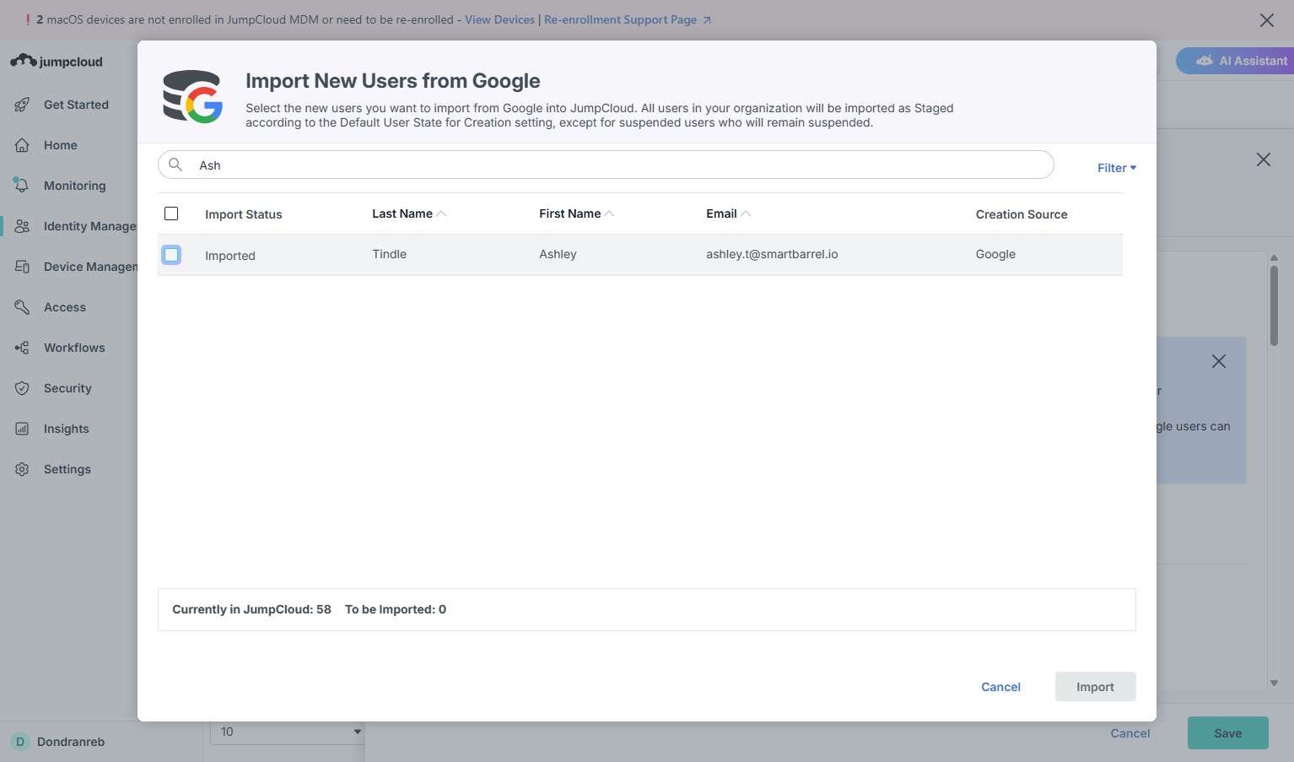Follow the View Devices link
1294x762 pixels.
[x=499, y=19]
